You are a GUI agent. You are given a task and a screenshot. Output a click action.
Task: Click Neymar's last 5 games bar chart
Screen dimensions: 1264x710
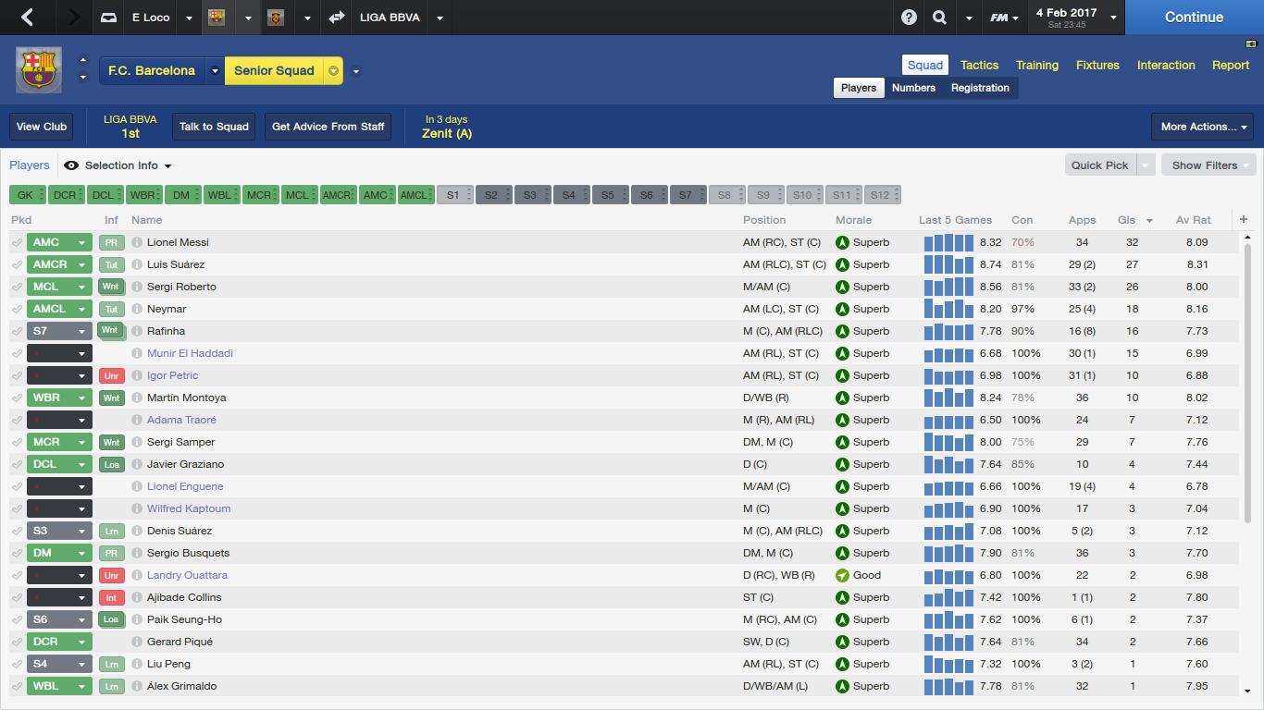click(948, 309)
